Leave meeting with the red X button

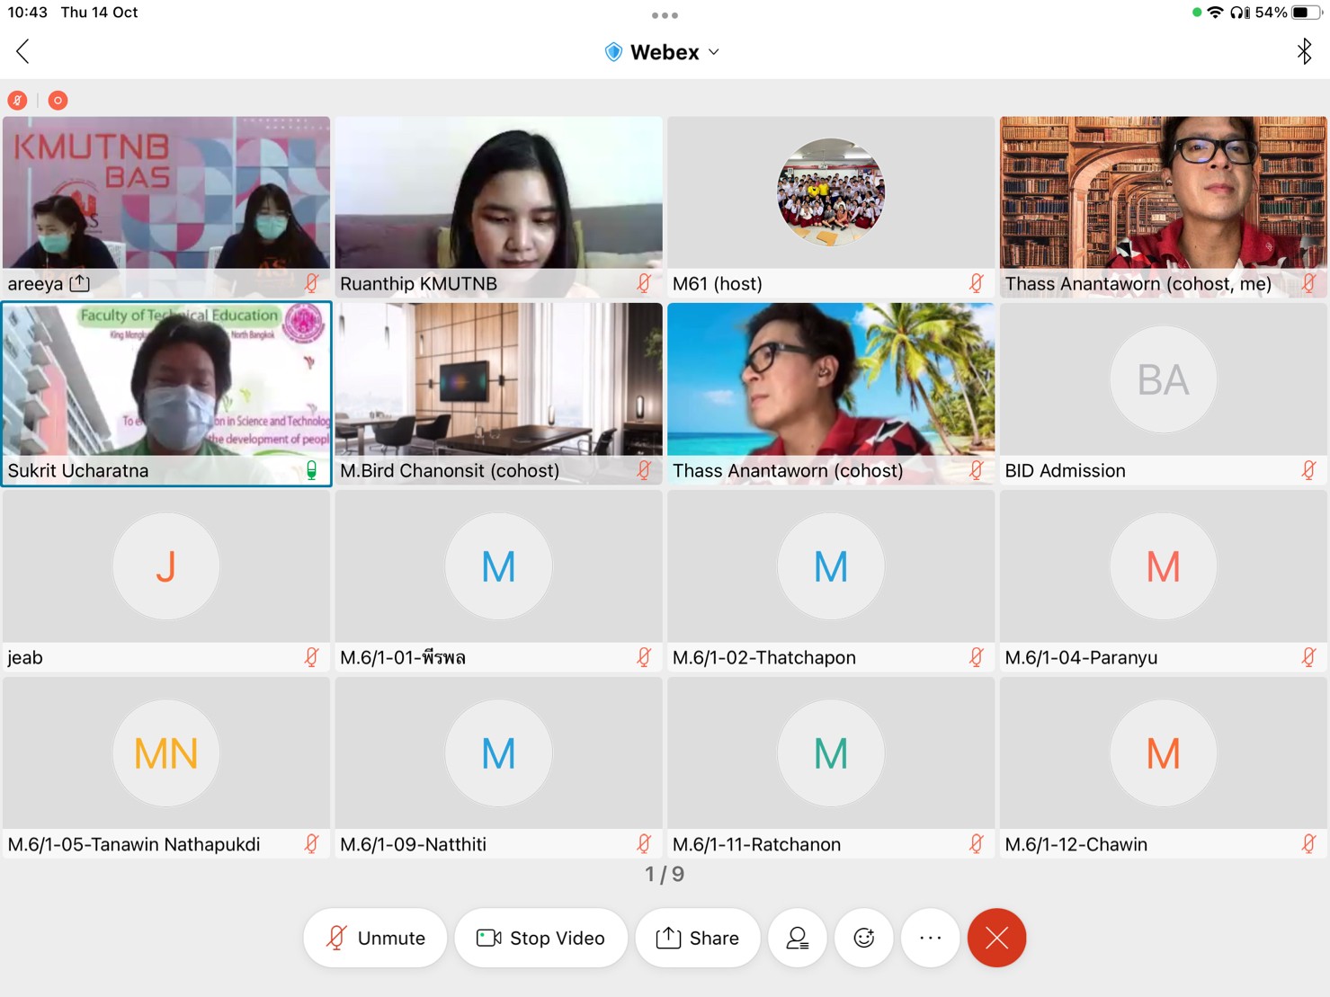tap(996, 938)
